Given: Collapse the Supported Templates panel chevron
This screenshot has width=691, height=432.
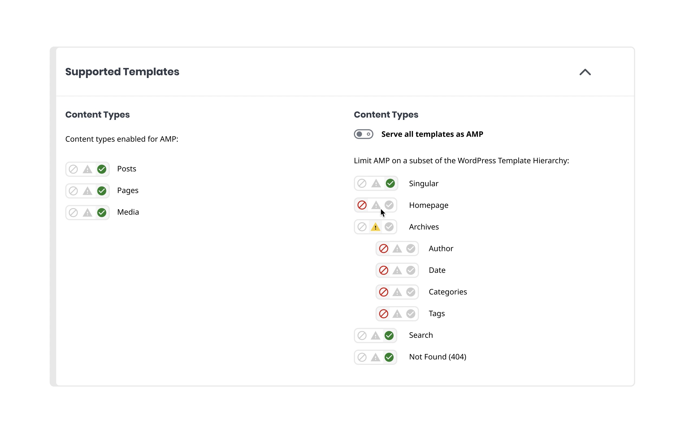Looking at the screenshot, I should tap(585, 72).
